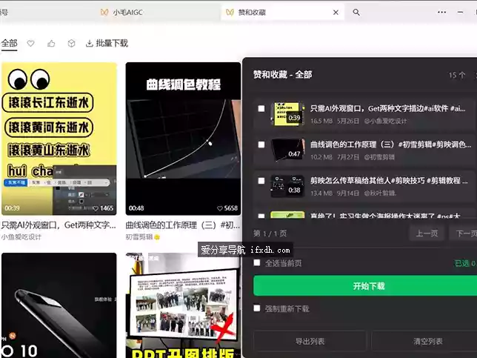Check the box for 剪映怎么传草稿 item
Screen dimensions: 477x358
[261, 181]
